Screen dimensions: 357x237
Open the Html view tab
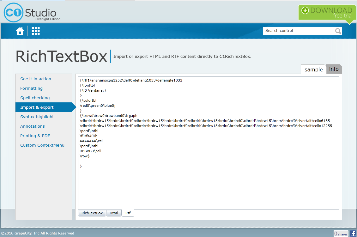coord(114,213)
